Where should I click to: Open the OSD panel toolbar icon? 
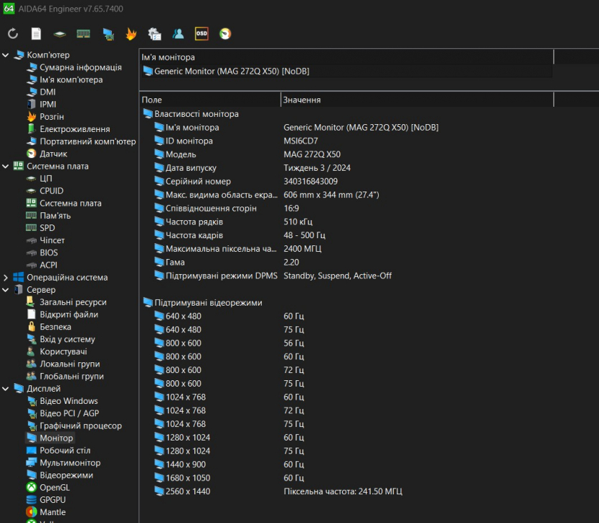point(202,34)
